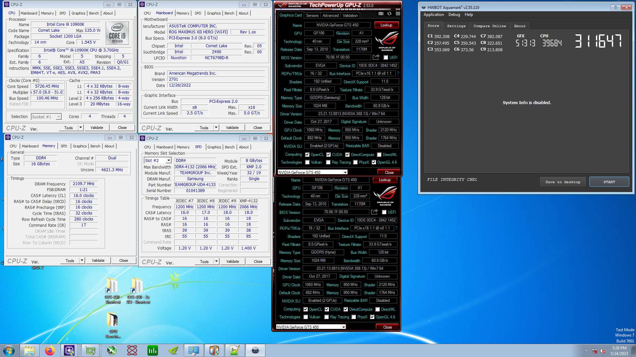The image size is (636, 357).
Task: Open GPU selector dropdown in lower GPU-Z panel
Action: (x=343, y=327)
